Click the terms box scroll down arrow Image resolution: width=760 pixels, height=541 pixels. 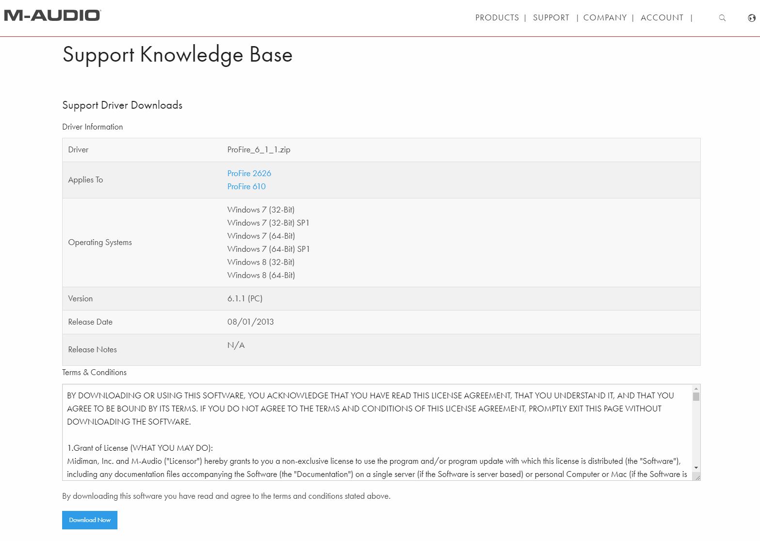point(696,468)
